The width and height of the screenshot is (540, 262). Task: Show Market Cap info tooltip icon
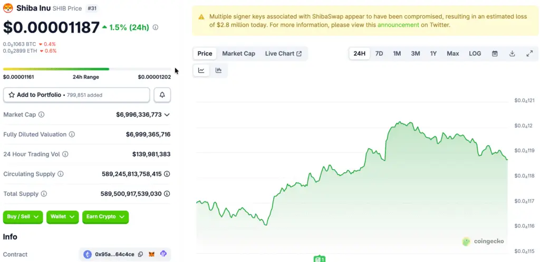(x=41, y=115)
